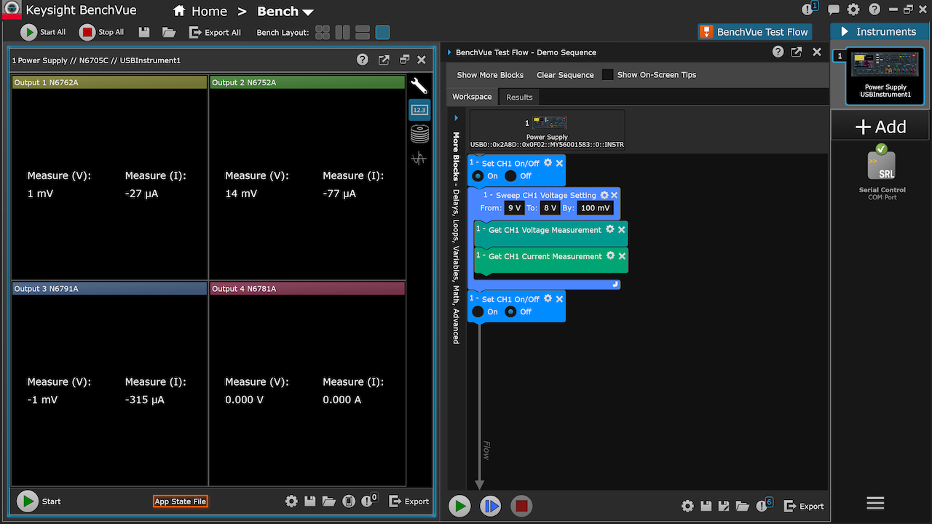932x524 pixels.
Task: Expand the Bench breadcrumb dropdown
Action: [x=308, y=11]
